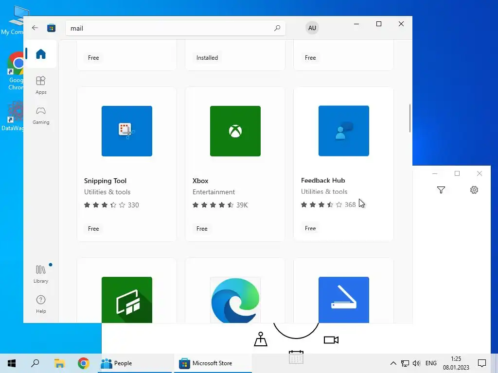Open the AU account profile button
Screen dimensions: 498x373
(312, 28)
